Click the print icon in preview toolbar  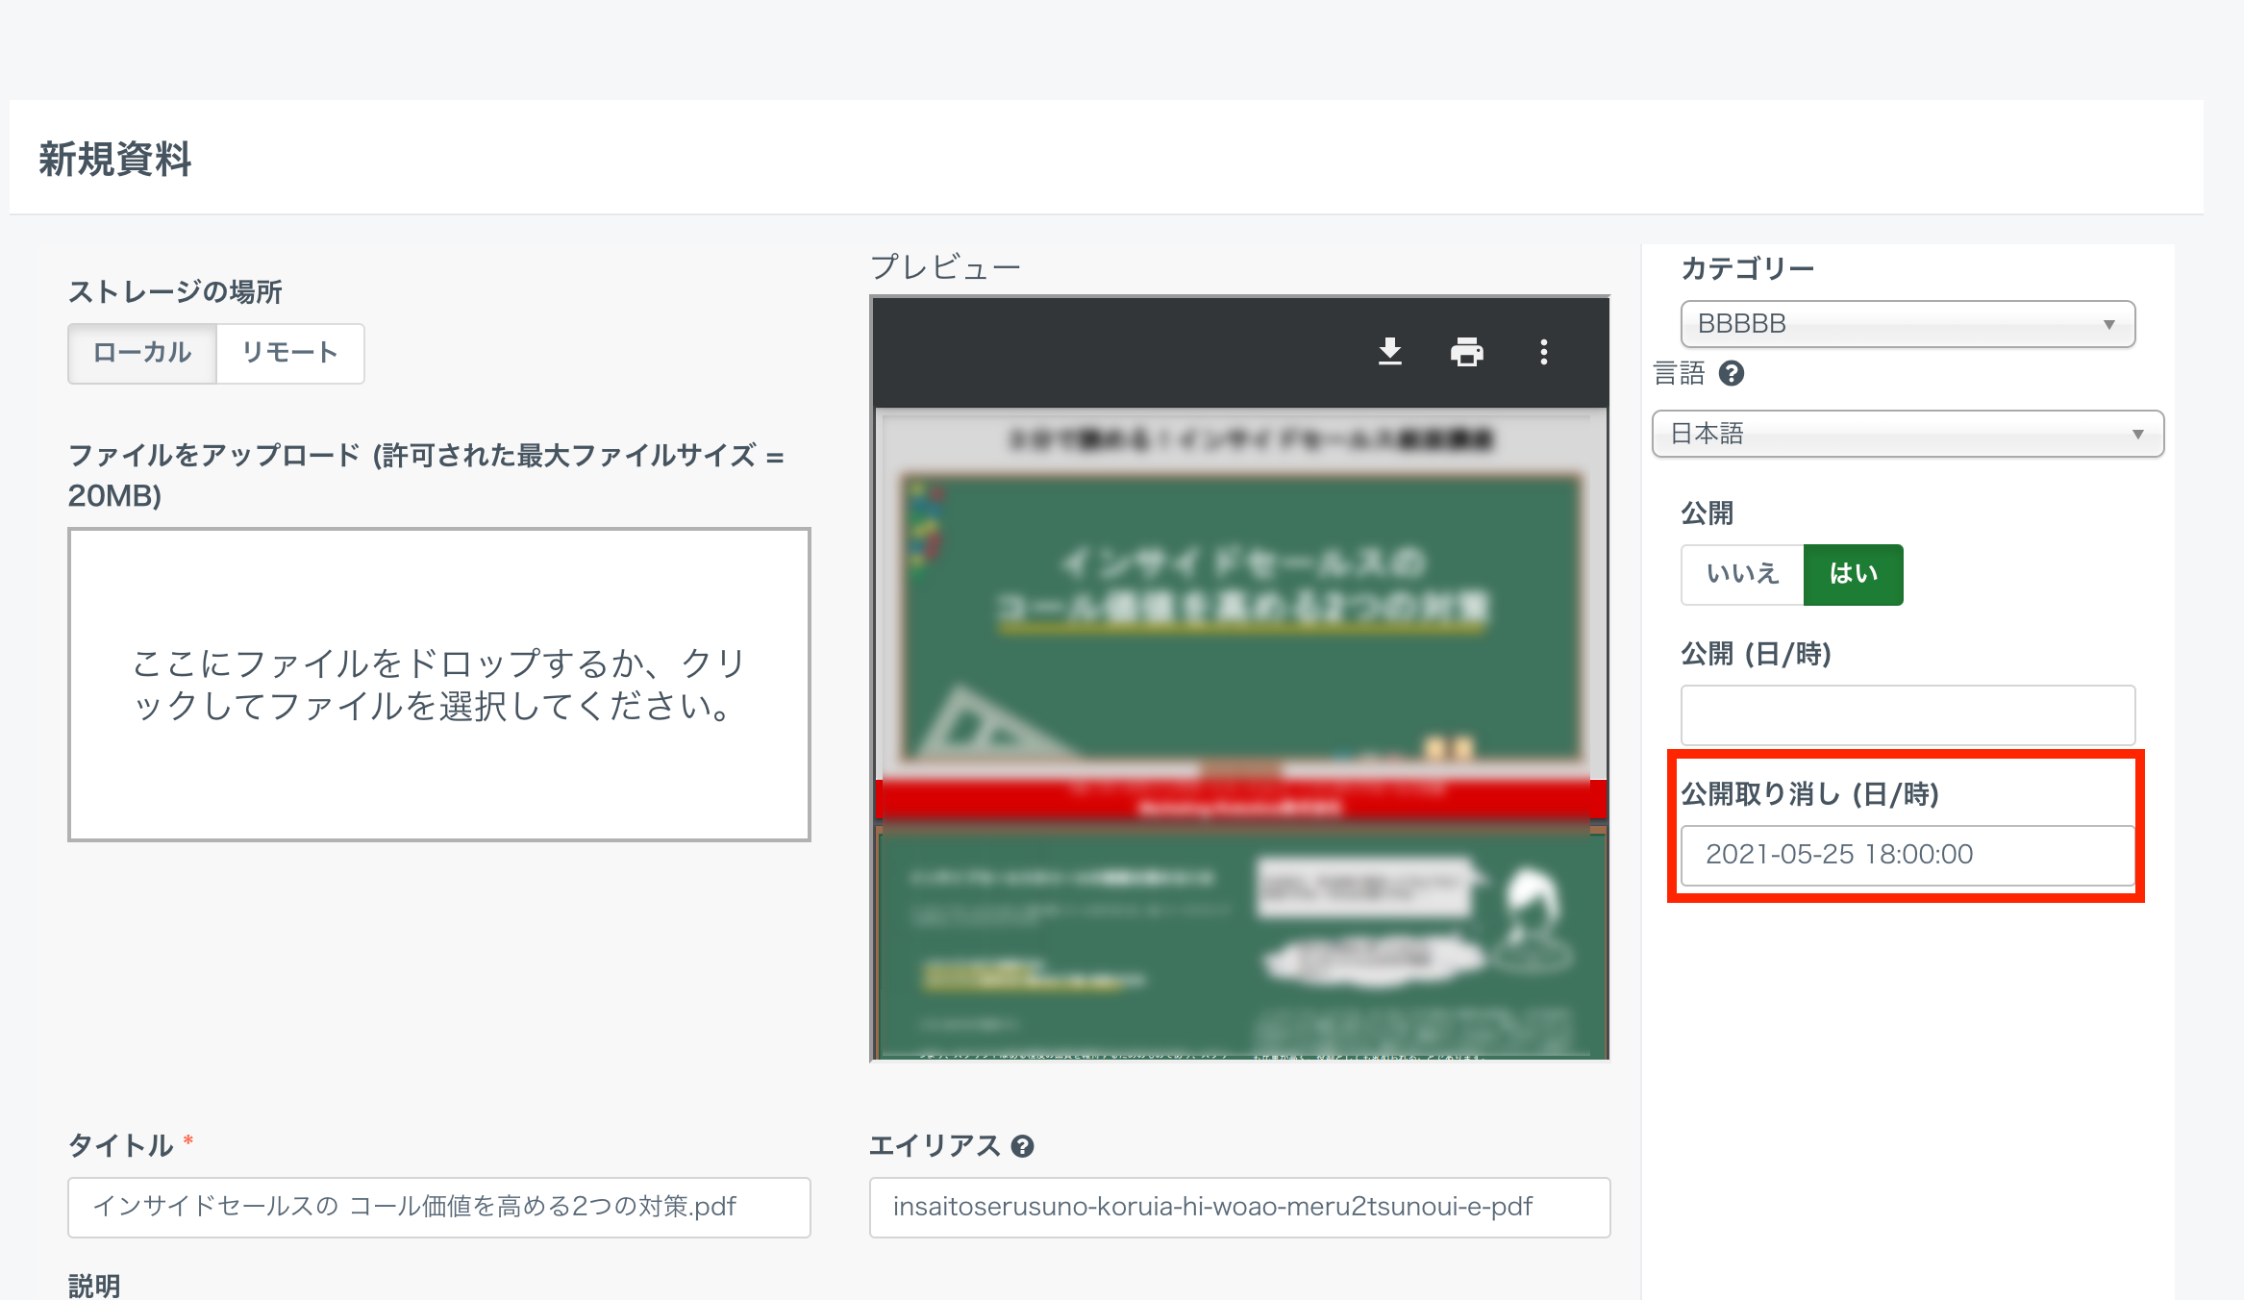pos(1466,352)
